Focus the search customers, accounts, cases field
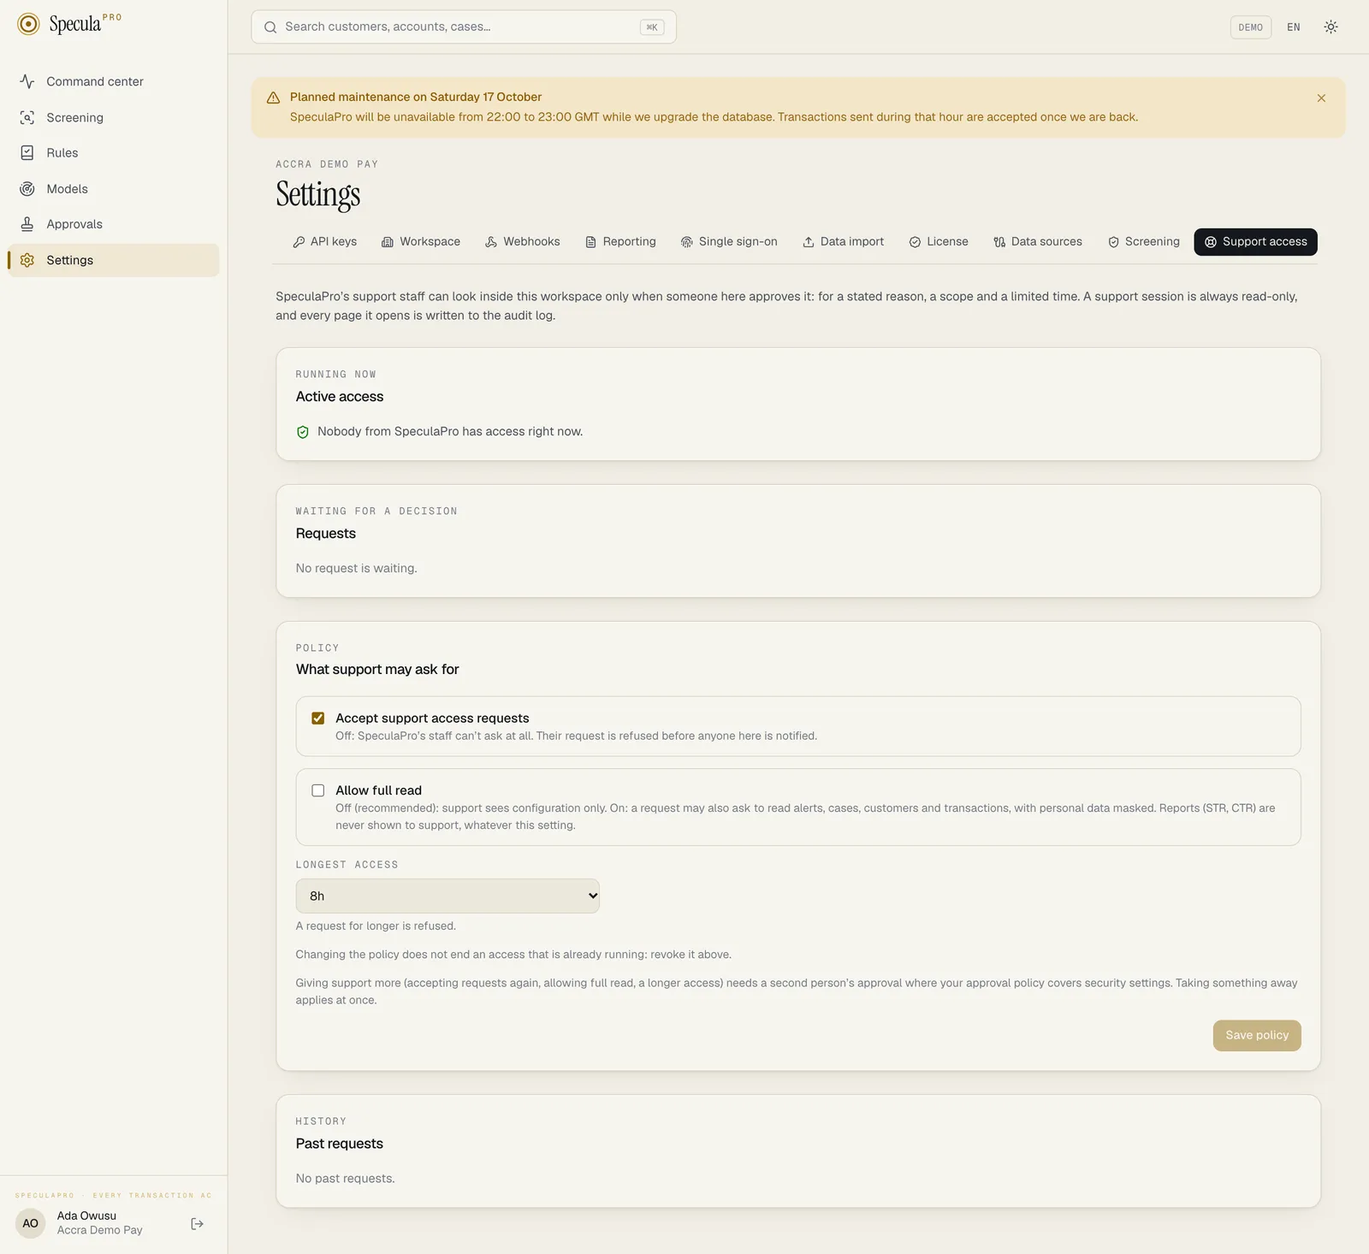Image resolution: width=1369 pixels, height=1254 pixels. pos(464,27)
